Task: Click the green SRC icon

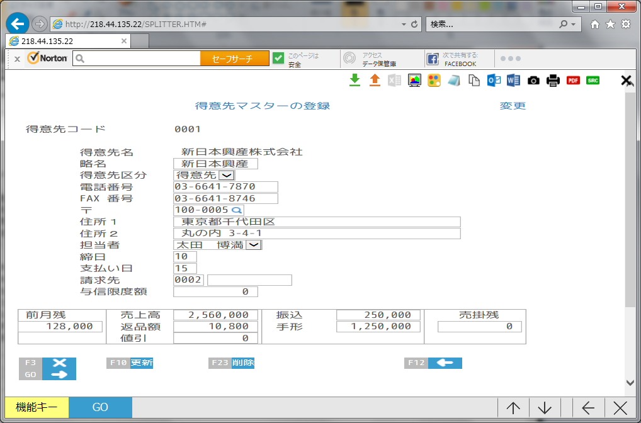Action: tap(593, 80)
